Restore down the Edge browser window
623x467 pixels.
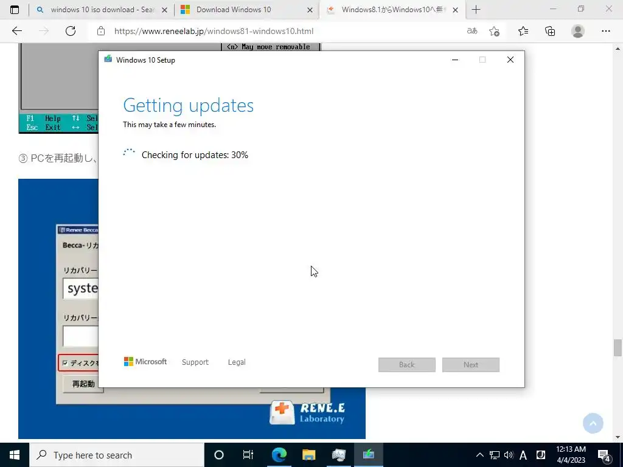pos(581,9)
